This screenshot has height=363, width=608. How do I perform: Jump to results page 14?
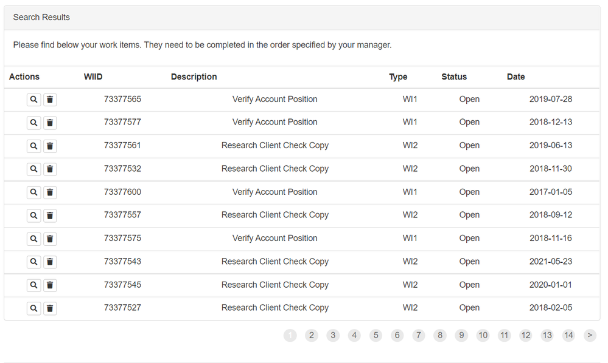[568, 335]
